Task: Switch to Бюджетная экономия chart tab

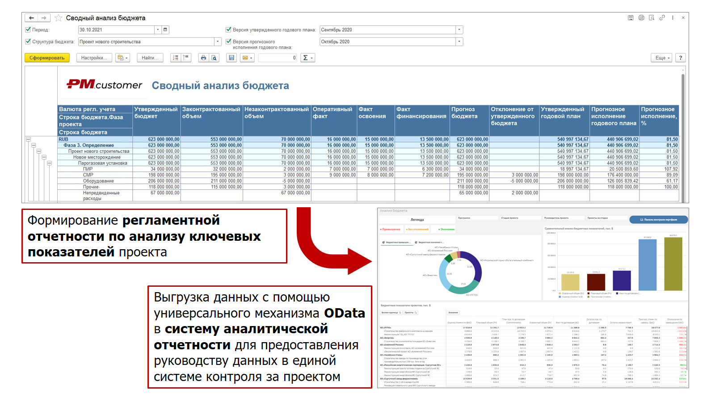Action: [429, 242]
